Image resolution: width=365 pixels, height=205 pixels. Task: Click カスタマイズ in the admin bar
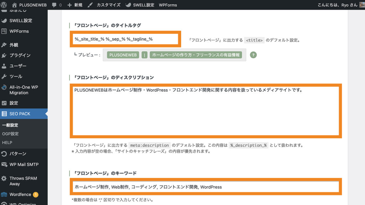pyautogui.click(x=104, y=5)
